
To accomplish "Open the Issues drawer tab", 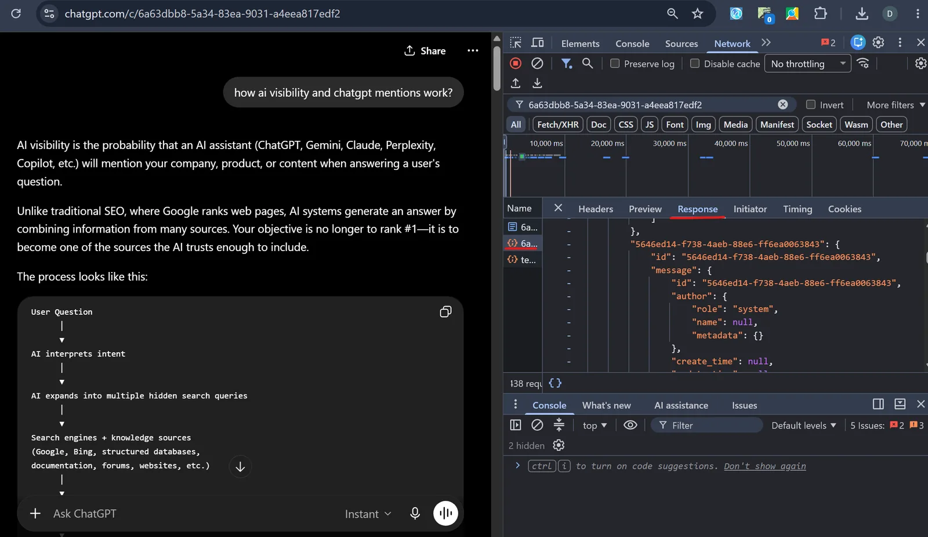I will point(744,405).
